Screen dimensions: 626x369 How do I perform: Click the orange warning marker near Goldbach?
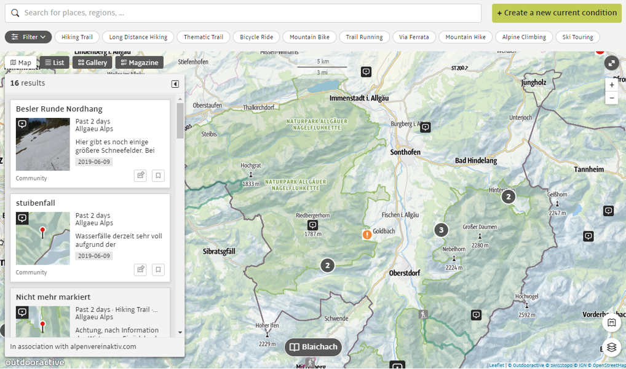[x=367, y=235]
